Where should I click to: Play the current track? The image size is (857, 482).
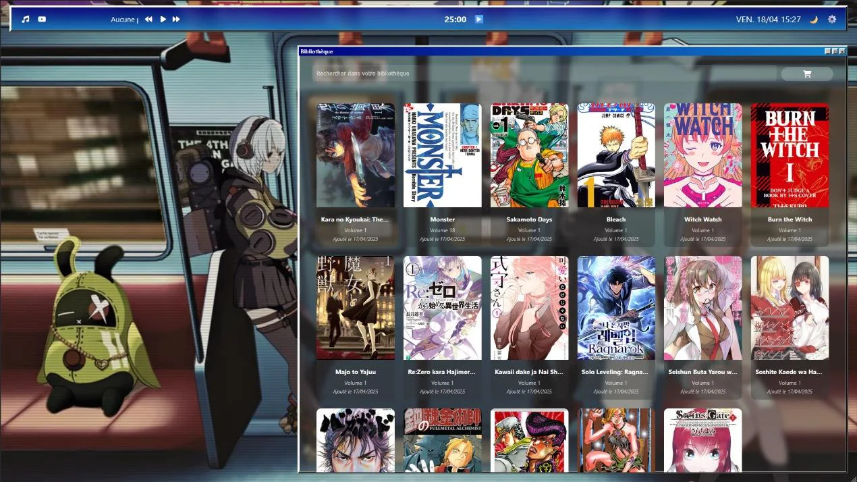(163, 20)
